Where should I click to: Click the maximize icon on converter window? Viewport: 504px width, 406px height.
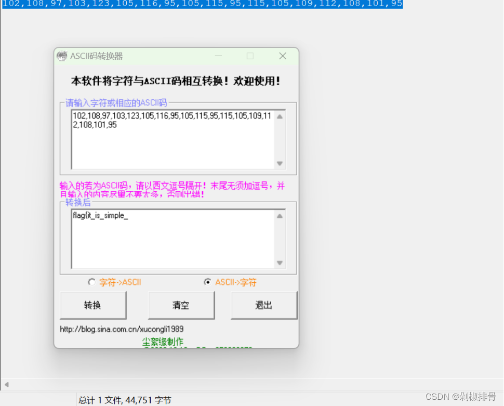(x=250, y=56)
